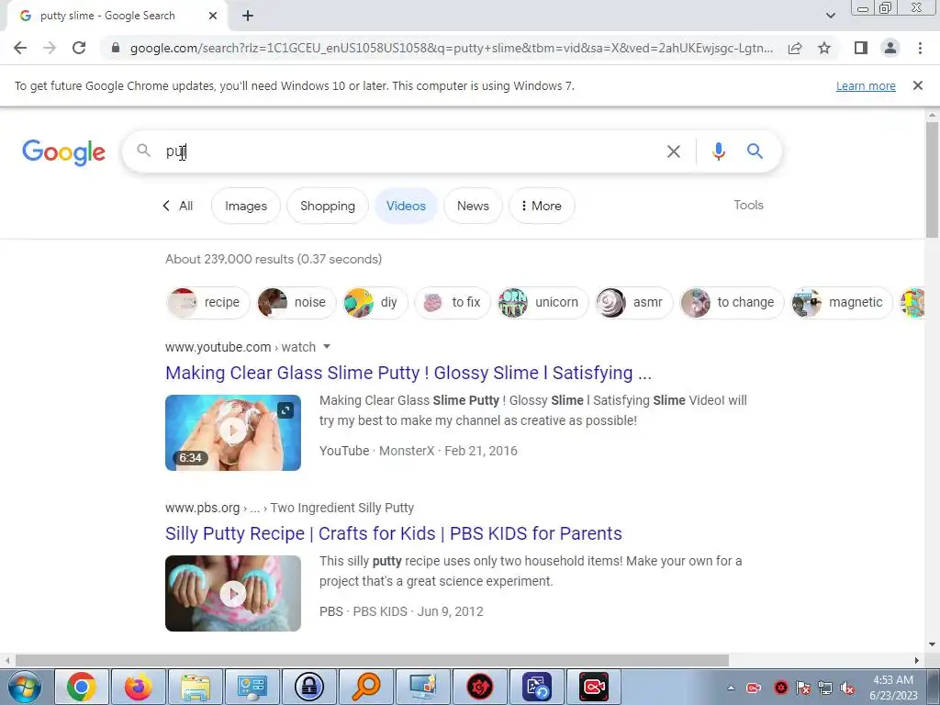Expand preview icon on slime video thumbnail
Image resolution: width=940 pixels, height=705 pixels.
click(x=285, y=410)
